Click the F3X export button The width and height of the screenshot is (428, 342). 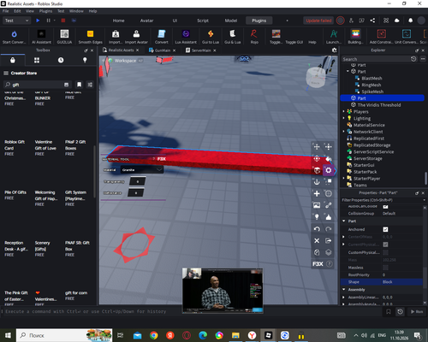click(x=329, y=240)
